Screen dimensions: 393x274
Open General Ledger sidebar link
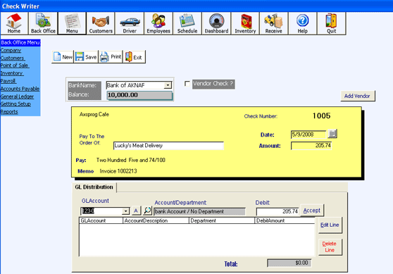click(x=17, y=96)
